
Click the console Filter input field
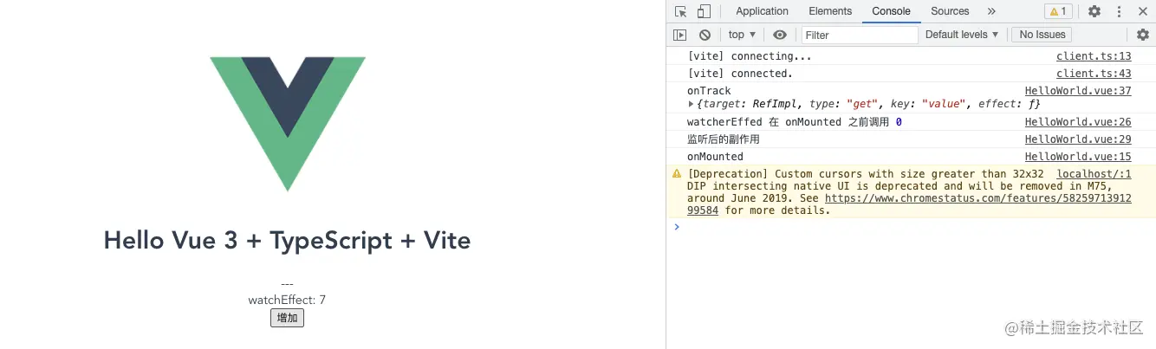[859, 35]
